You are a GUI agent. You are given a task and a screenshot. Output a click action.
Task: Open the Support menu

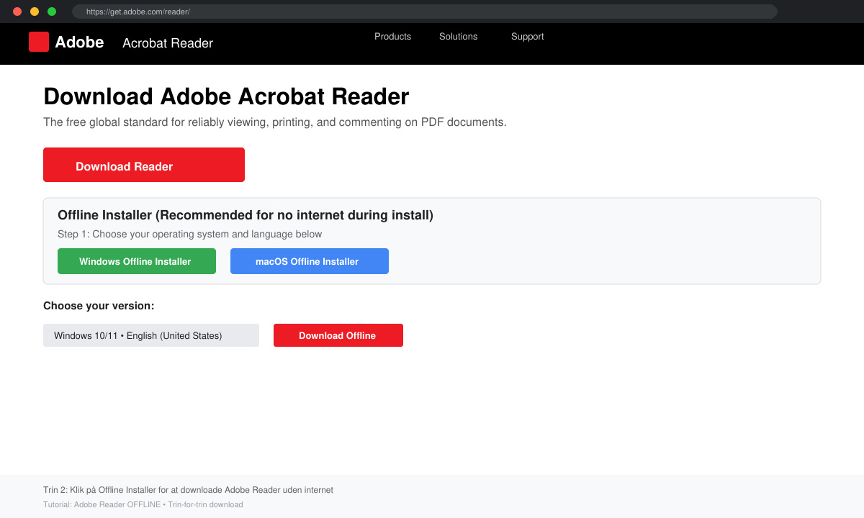pyautogui.click(x=527, y=37)
